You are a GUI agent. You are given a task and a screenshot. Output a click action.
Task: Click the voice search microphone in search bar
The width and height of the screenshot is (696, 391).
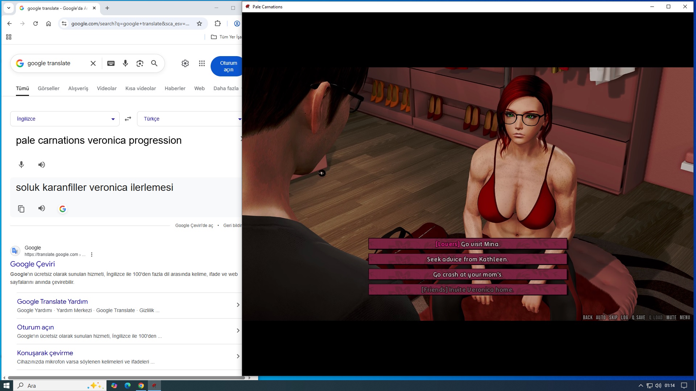tap(125, 63)
